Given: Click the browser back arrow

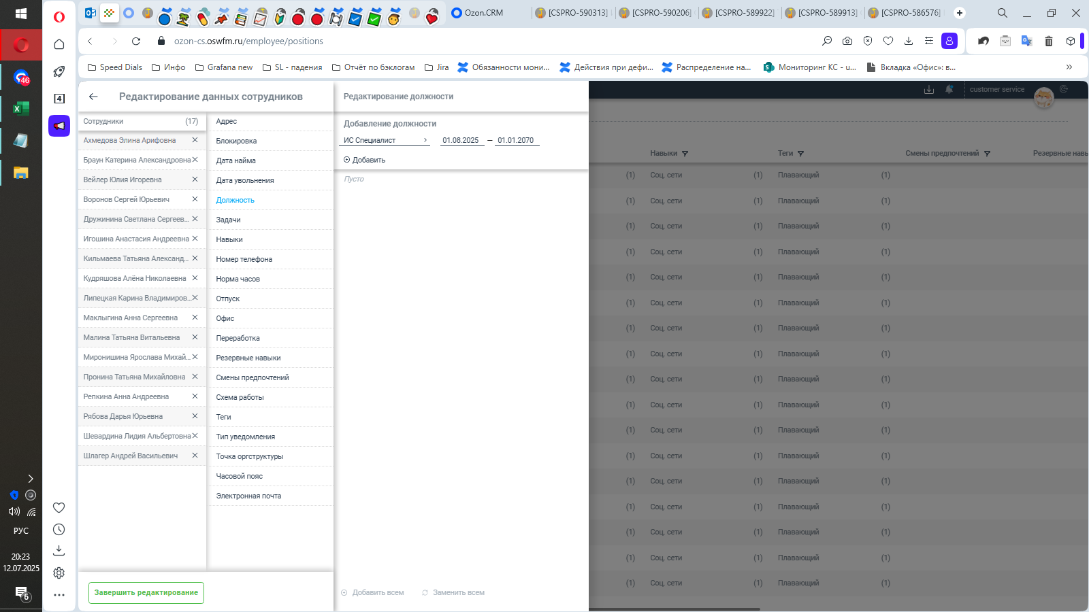Looking at the screenshot, I should [90, 41].
